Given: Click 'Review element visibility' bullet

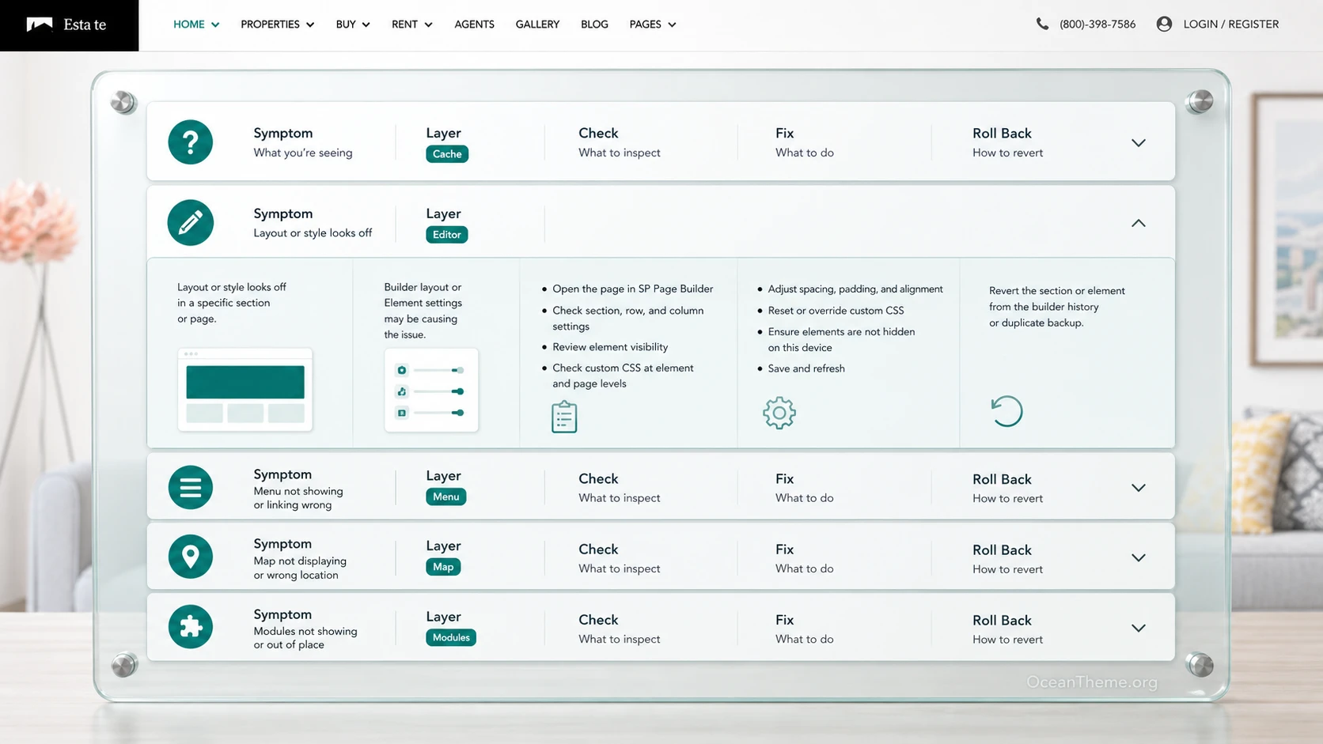Looking at the screenshot, I should 610,347.
